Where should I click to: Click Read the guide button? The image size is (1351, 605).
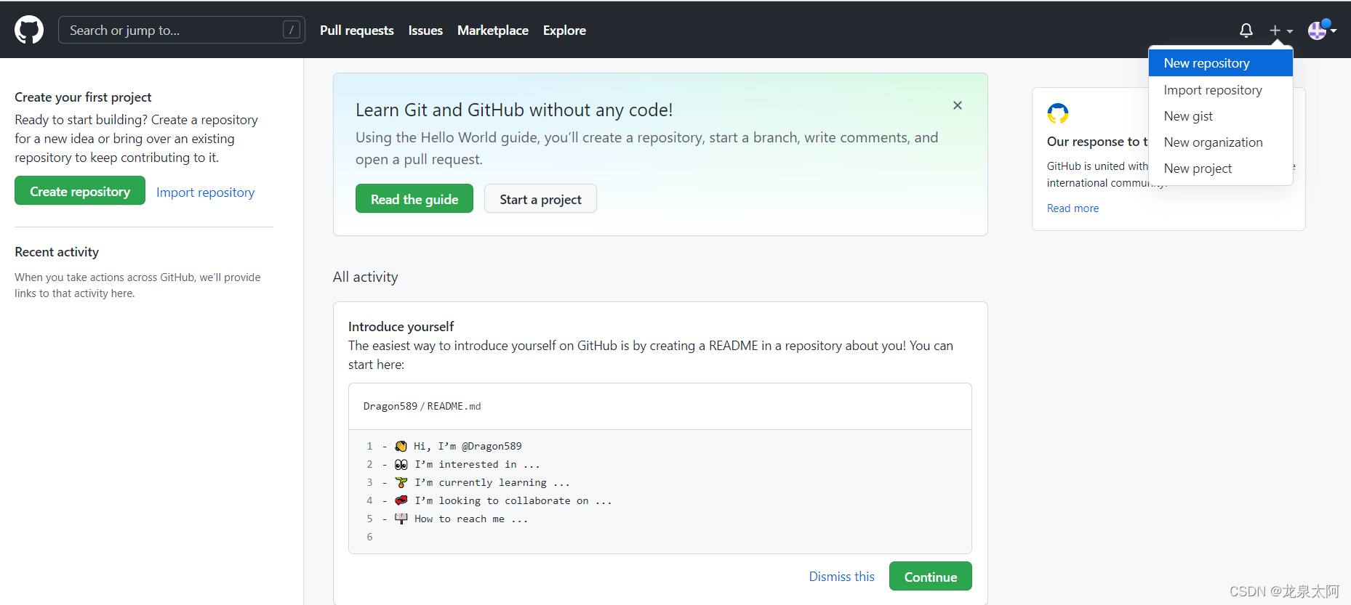414,199
